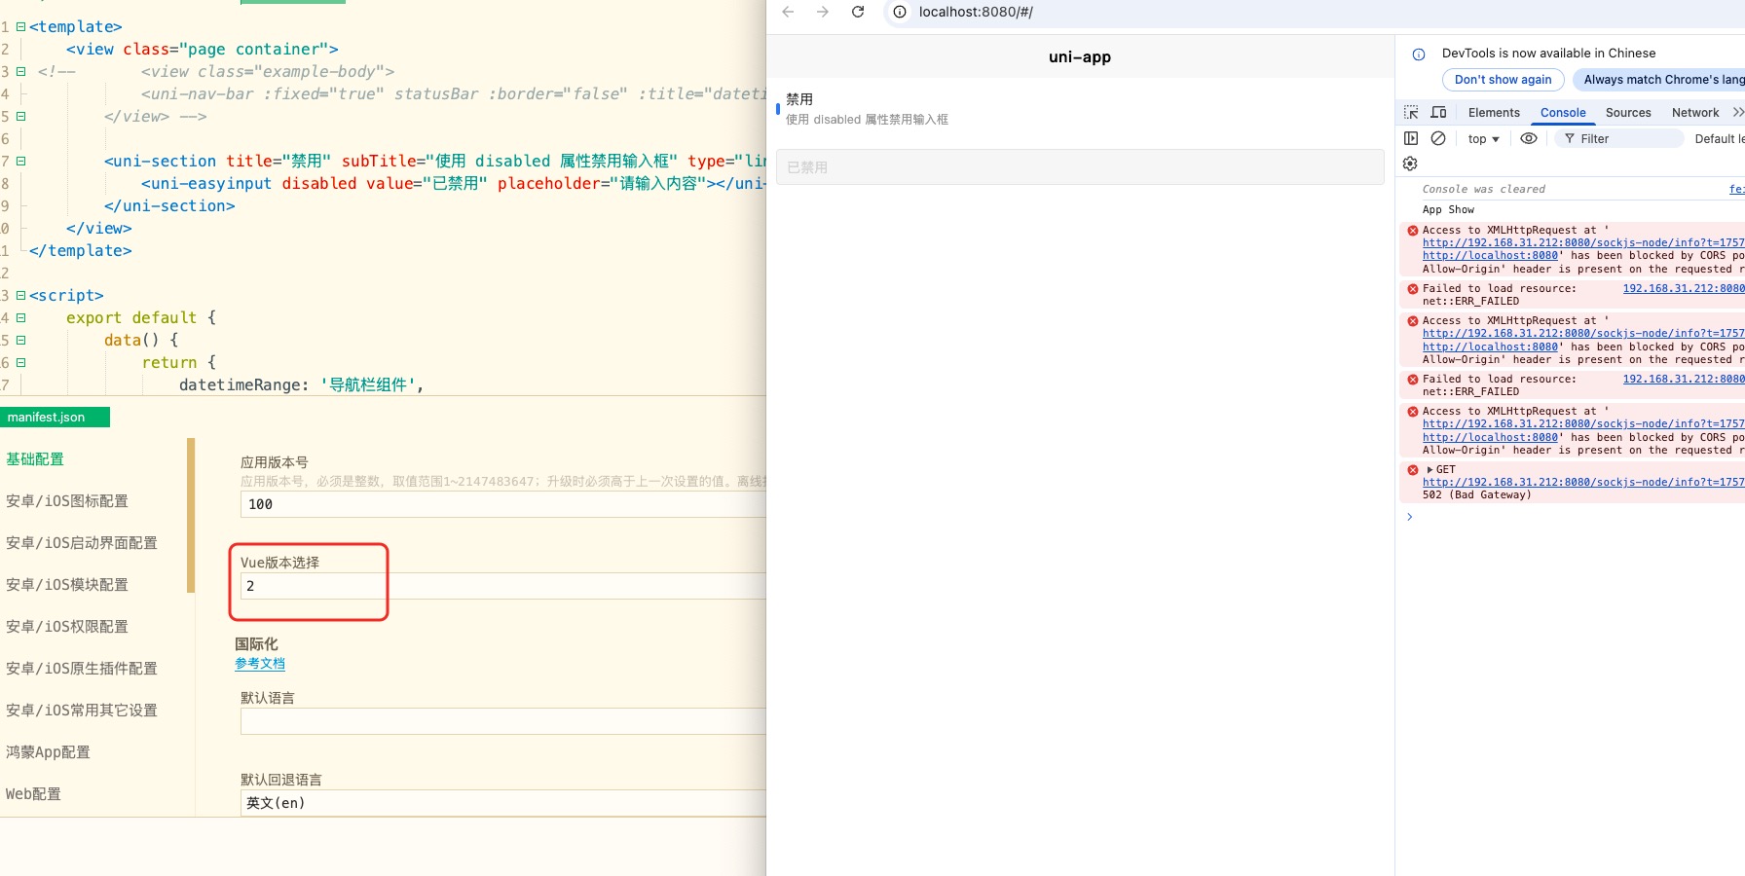Click the browser forward arrow
The image size is (1745, 876).
(x=823, y=12)
